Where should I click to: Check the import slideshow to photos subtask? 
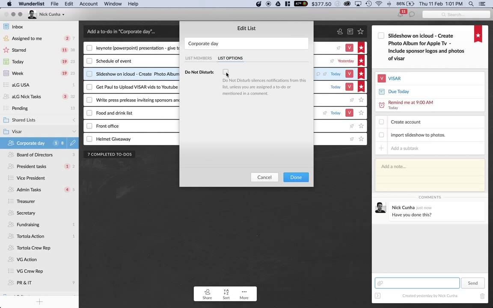tap(381, 135)
